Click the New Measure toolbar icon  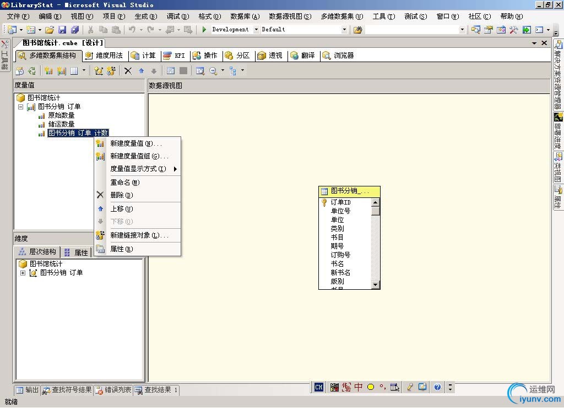point(48,71)
